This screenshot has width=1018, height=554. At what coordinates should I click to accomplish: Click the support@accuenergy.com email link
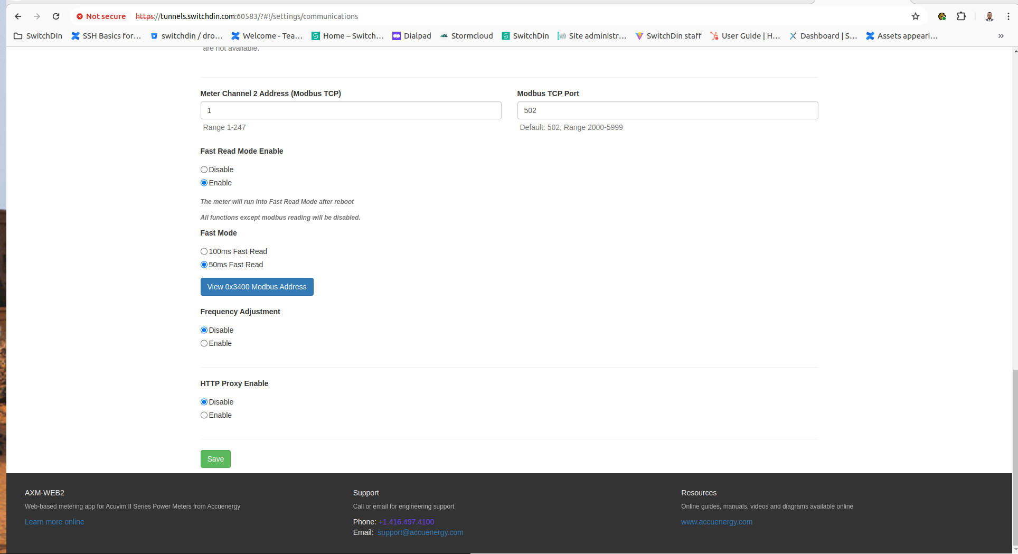pos(420,532)
